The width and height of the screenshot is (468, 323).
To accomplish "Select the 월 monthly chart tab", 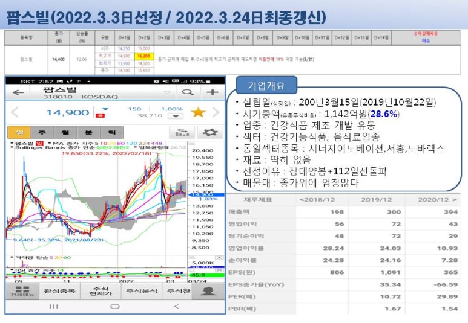I will click(65, 132).
